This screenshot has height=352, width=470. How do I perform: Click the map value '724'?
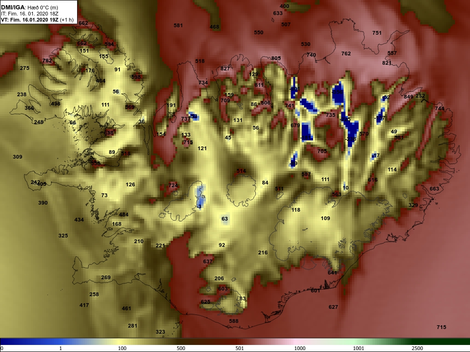173,185
